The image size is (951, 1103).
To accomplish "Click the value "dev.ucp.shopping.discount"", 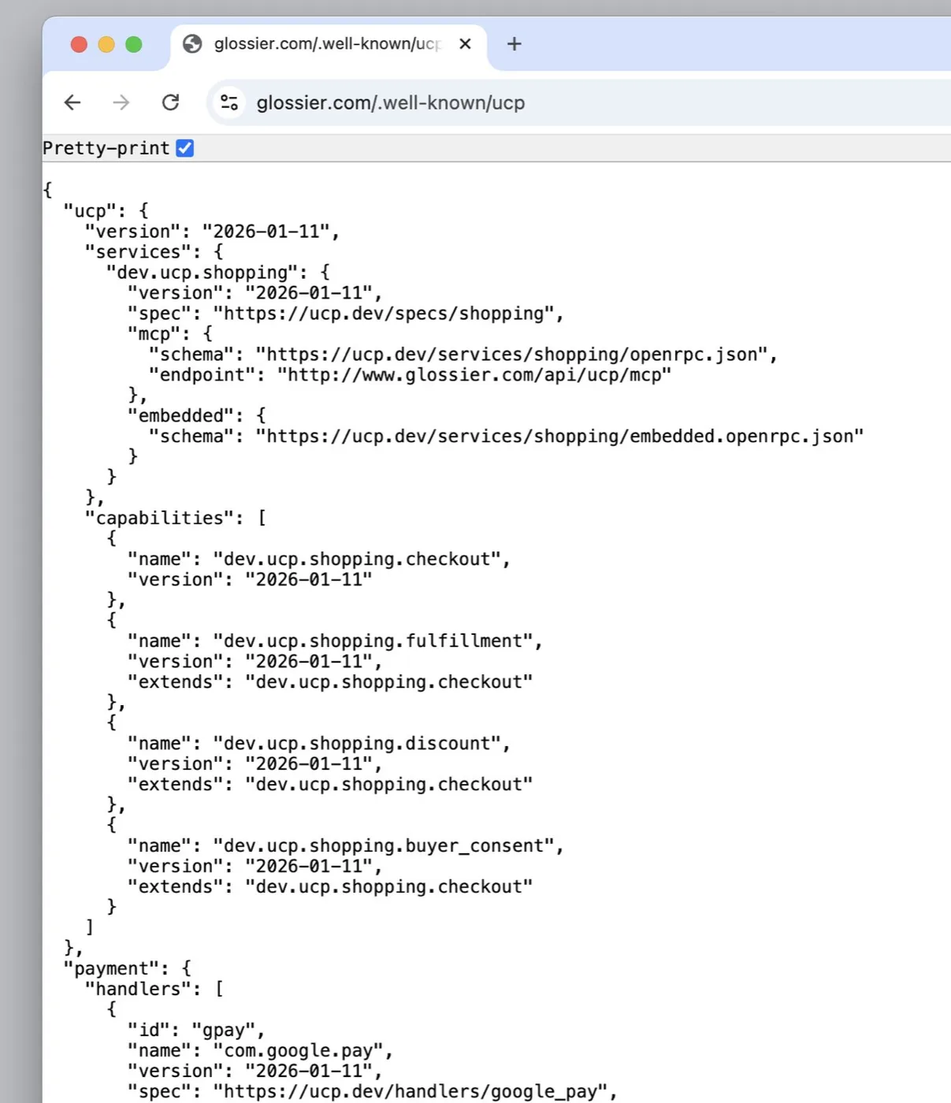I will coord(357,743).
